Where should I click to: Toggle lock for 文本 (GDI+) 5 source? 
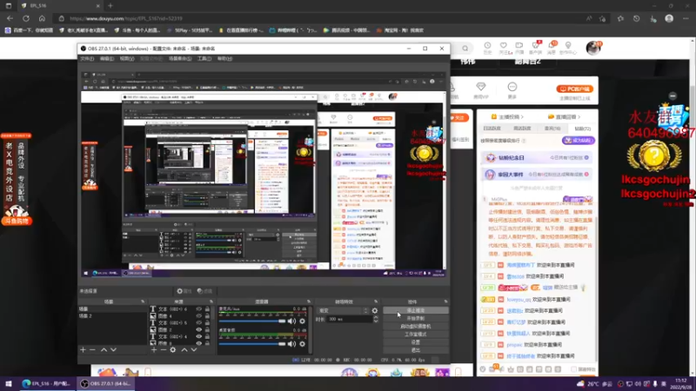click(x=207, y=322)
